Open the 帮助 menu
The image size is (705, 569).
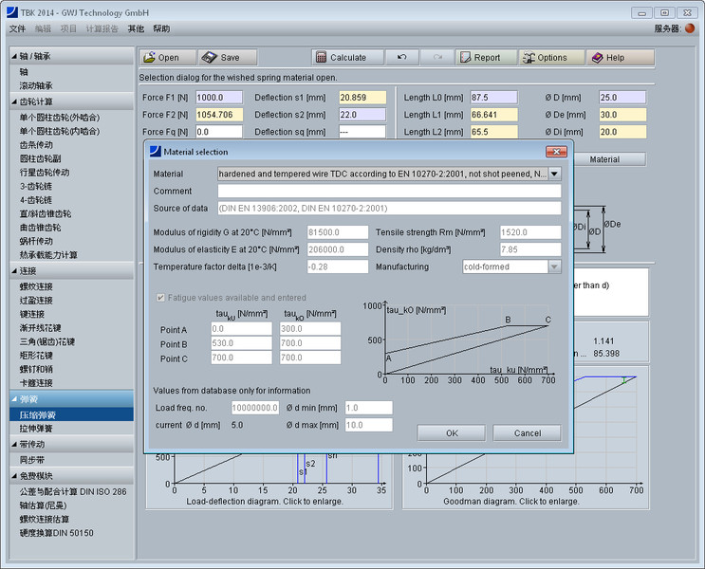click(x=161, y=29)
